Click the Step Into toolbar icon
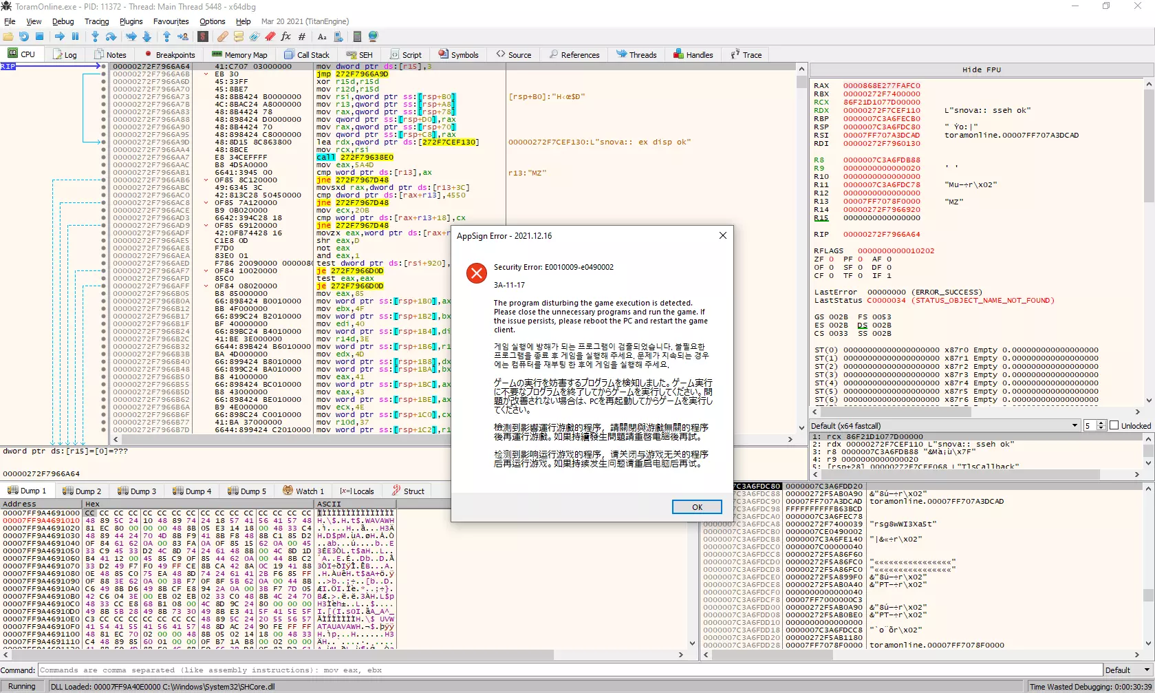Screen dimensions: 1155x693 pos(95,36)
